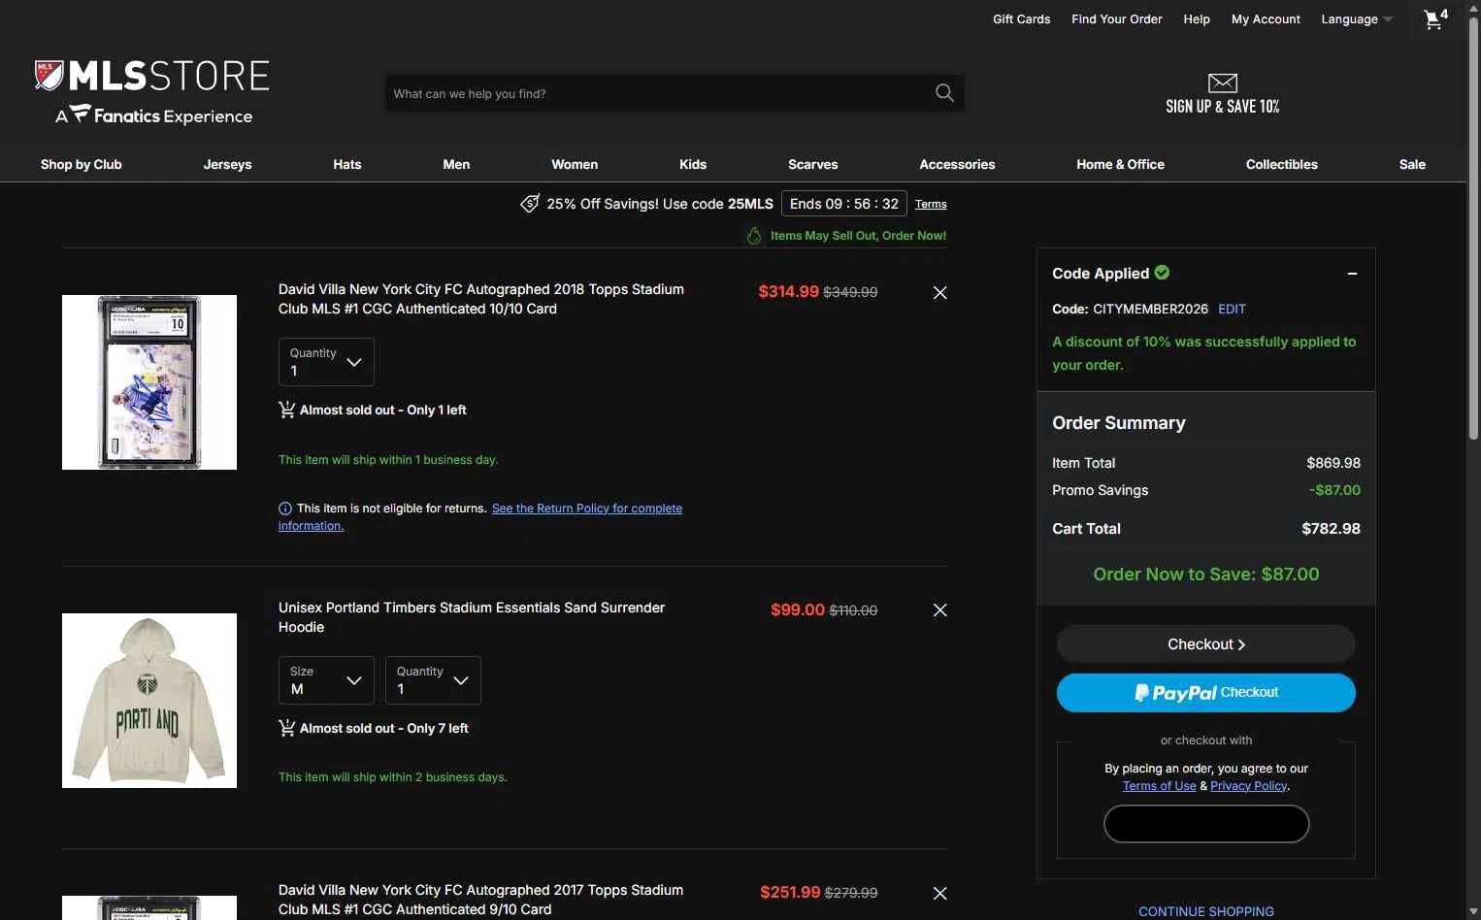The height and width of the screenshot is (920, 1481).
Task: Open the Jerseys menu
Action: [227, 164]
